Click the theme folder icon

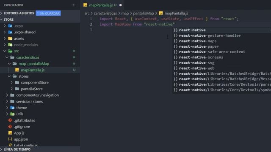(12, 108)
